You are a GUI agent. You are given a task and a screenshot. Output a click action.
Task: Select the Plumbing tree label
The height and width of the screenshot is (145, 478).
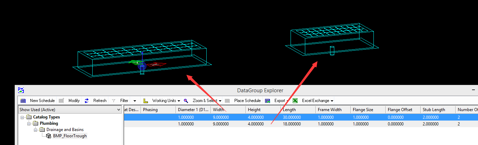(x=49, y=123)
